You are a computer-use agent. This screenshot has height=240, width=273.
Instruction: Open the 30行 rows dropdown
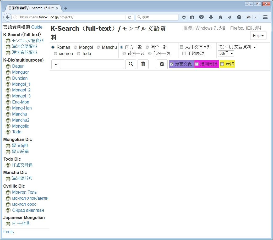coord(226,53)
